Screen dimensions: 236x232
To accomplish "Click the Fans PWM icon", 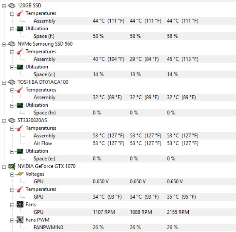I will 20,220.
